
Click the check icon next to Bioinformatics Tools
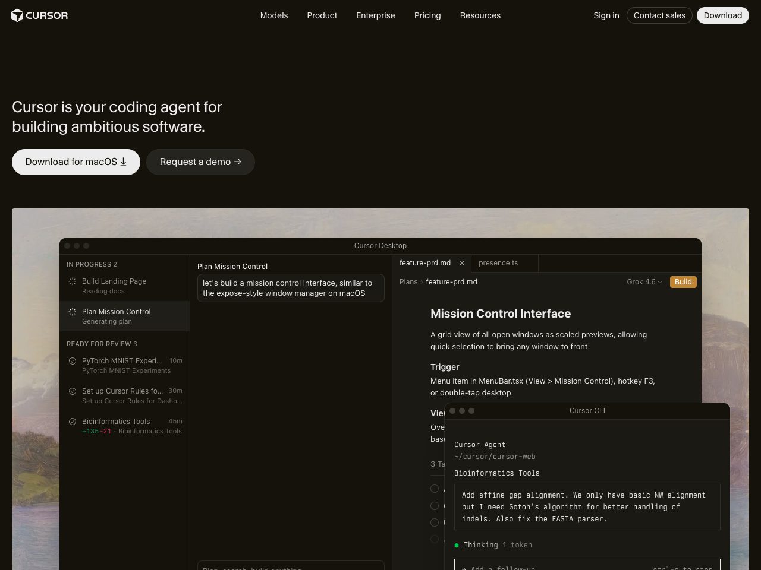[73, 422]
